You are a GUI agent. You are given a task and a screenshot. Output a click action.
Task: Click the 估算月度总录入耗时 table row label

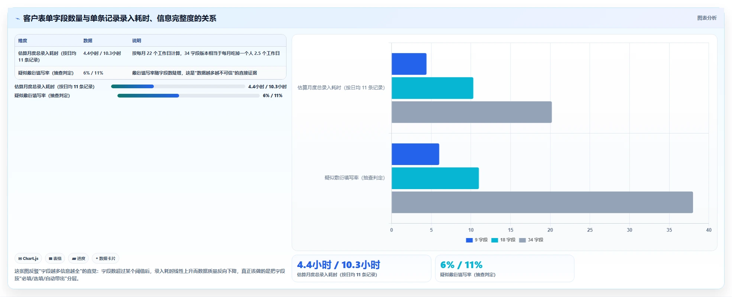point(47,57)
